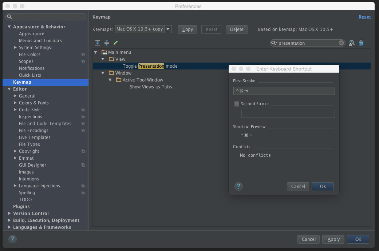Enable the Second Stroke checkbox
The image size is (379, 251).
click(237, 104)
